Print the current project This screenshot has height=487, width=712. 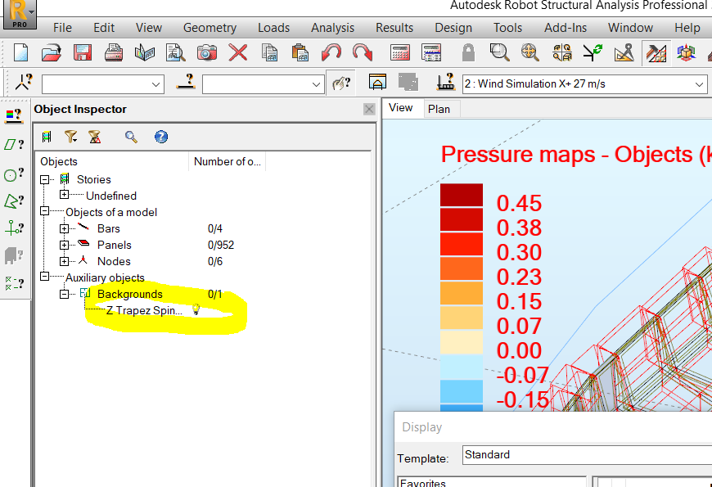(114, 52)
